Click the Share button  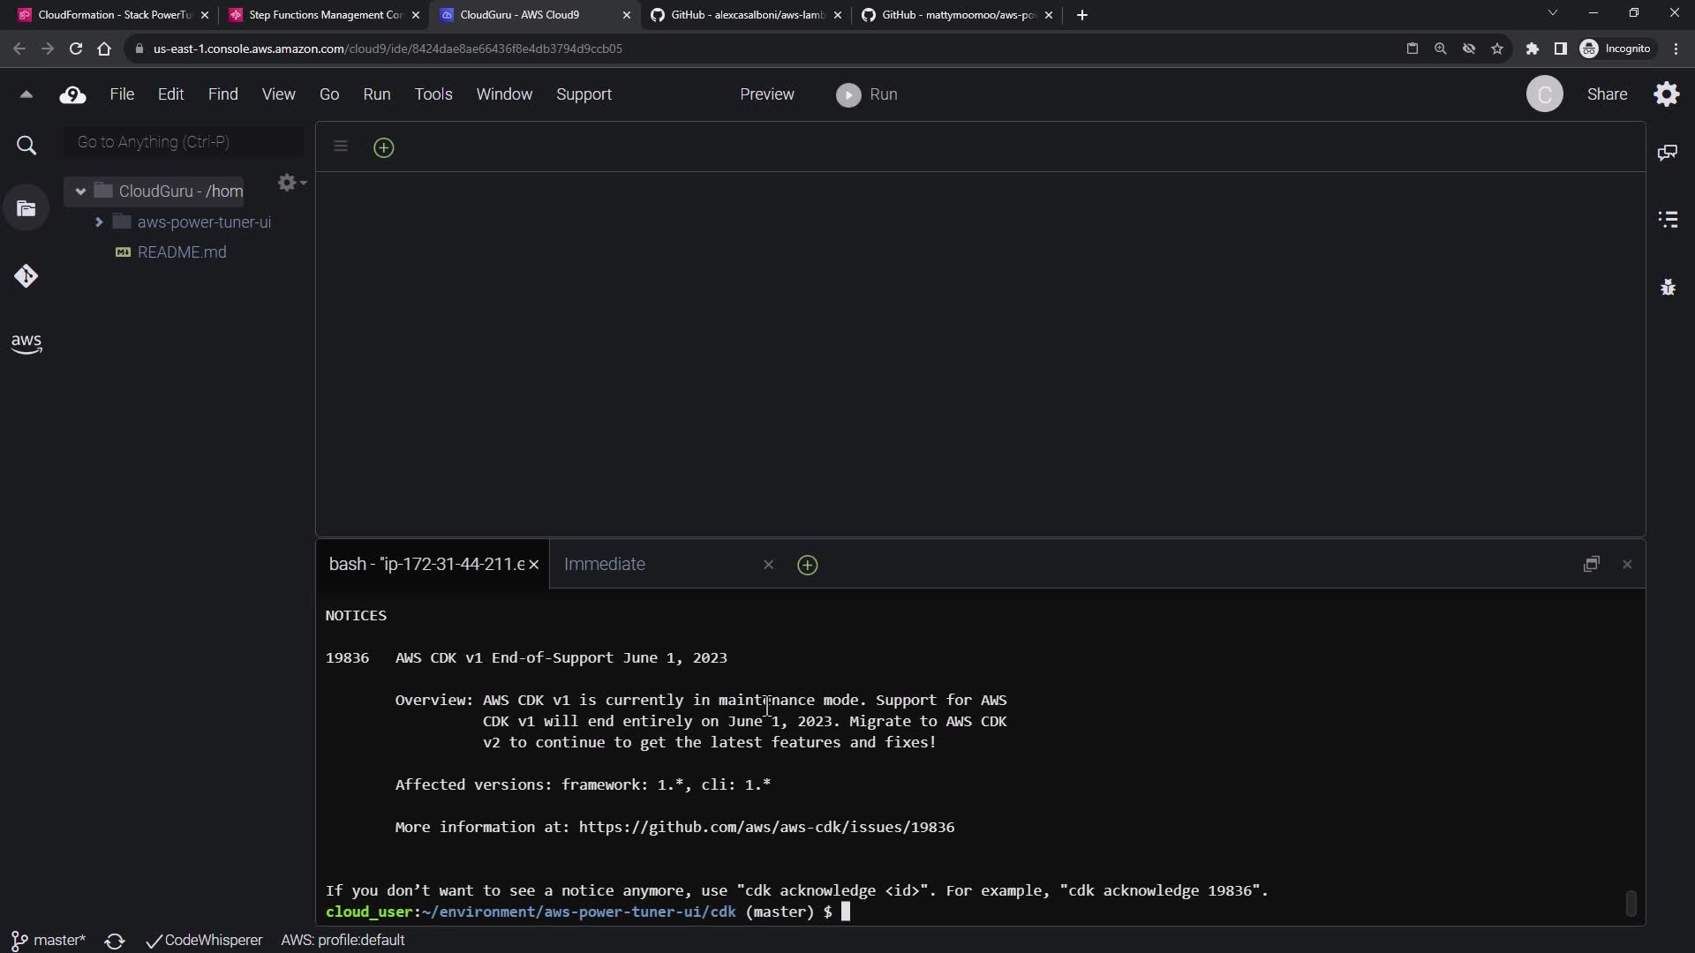(x=1607, y=94)
